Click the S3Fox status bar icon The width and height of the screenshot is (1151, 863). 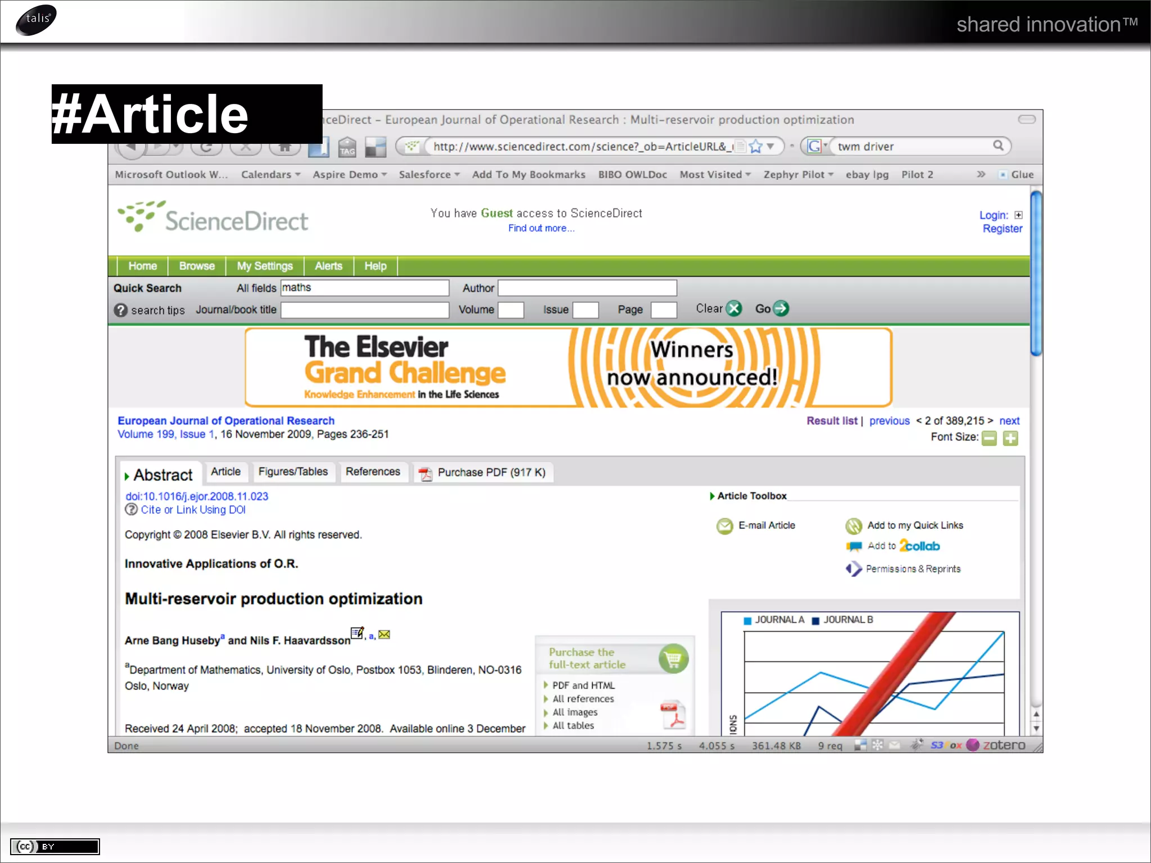946,745
